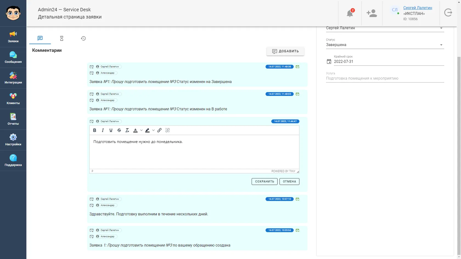The width and height of the screenshot is (461, 259).
Task: Switch to the comments tab
Action: click(40, 38)
